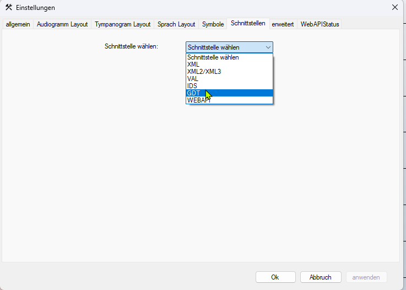
Task: Click the anwenden button
Action: pos(366,277)
